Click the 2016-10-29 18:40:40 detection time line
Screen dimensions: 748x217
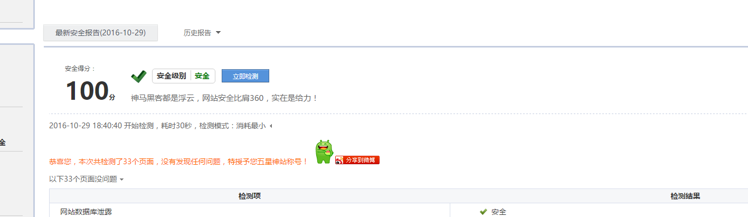pos(157,126)
